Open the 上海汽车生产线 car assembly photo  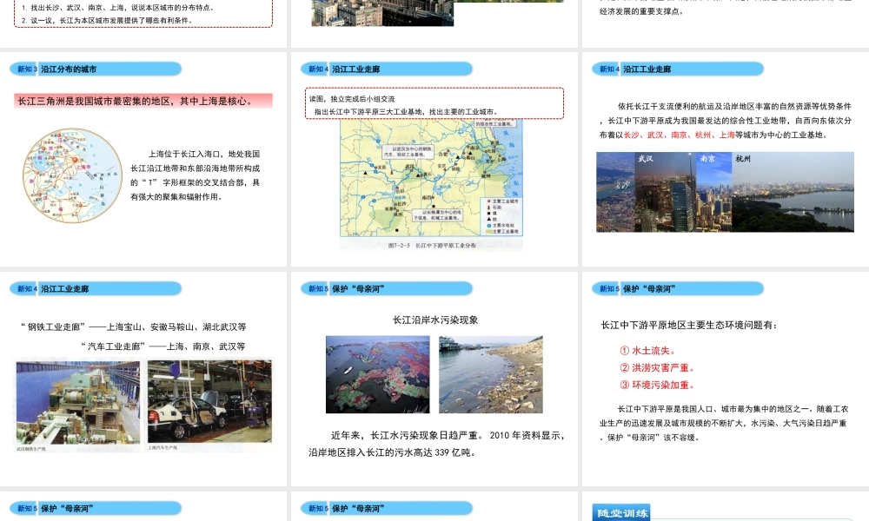click(198, 402)
